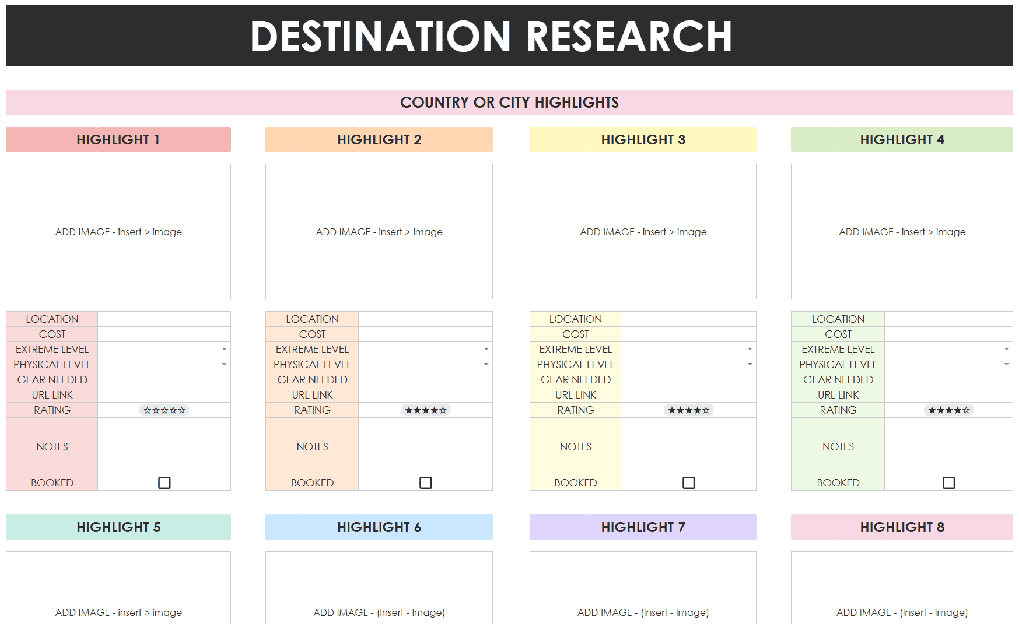Select the RATING label in Highlight 1

click(52, 410)
